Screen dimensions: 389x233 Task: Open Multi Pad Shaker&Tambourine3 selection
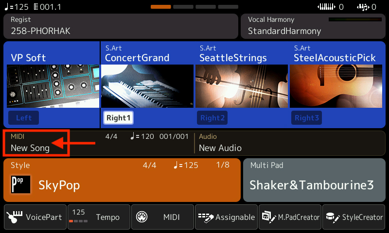tap(314, 180)
